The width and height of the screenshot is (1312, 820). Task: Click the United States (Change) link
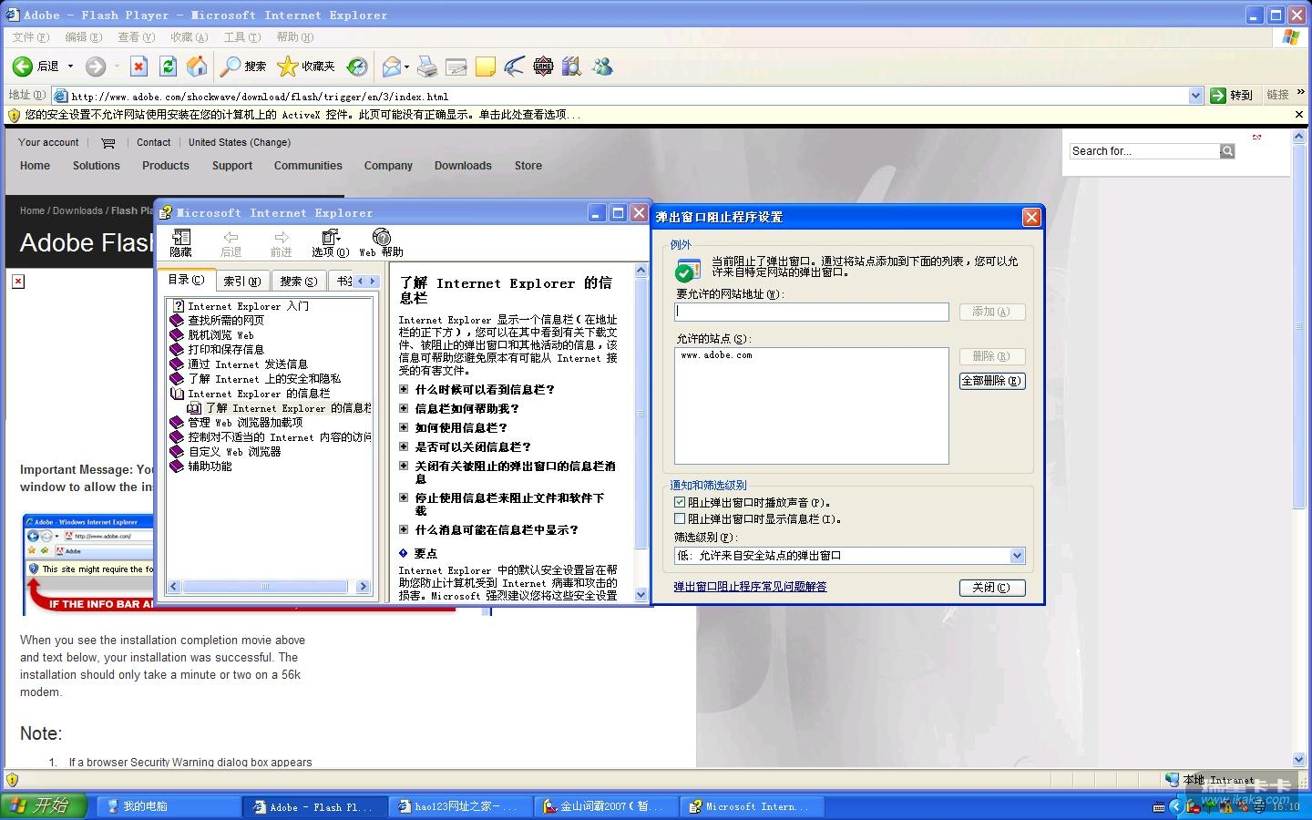240,143
